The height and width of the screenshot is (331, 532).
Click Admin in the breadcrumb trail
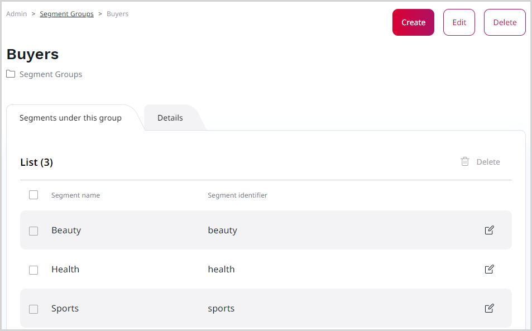click(16, 14)
